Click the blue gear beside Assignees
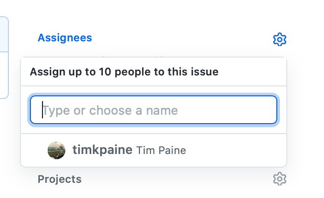Viewport: 324px width, 198px height. point(279,39)
